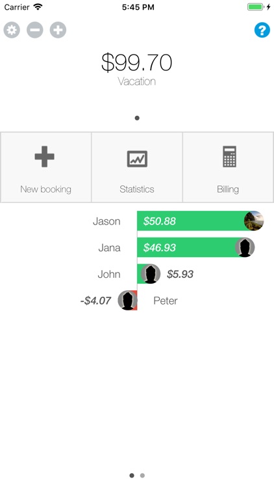The image size is (274, 488).
Task: Open the Billing calculator icon
Action: pos(229,157)
